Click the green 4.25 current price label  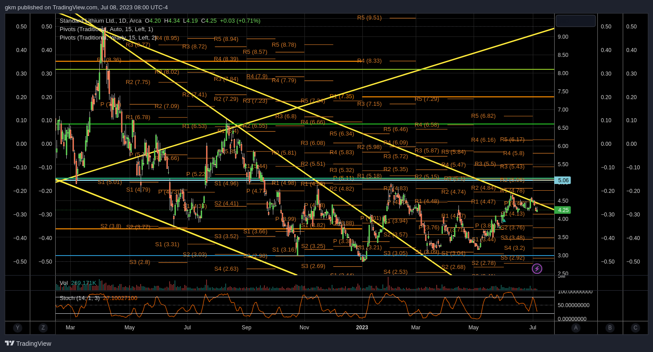[x=563, y=210]
